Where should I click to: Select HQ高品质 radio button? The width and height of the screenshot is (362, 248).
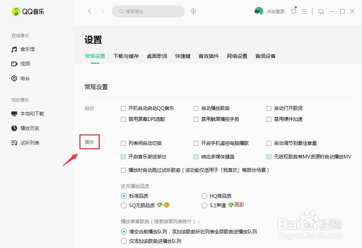point(204,196)
